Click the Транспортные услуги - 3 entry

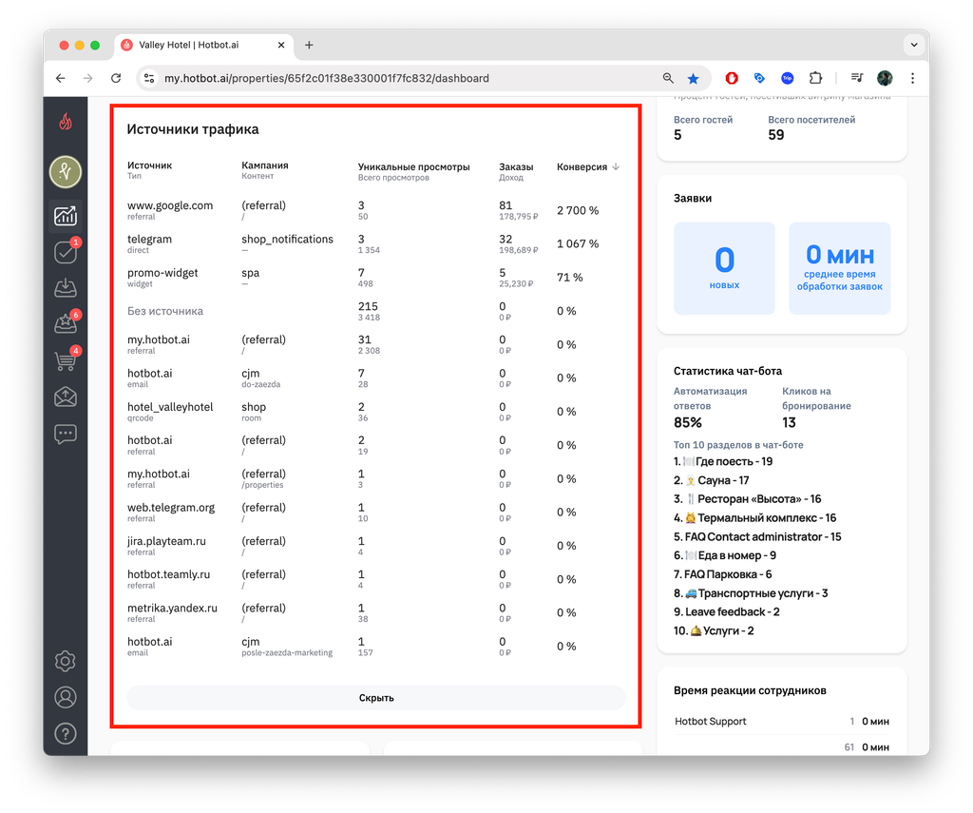coord(751,593)
